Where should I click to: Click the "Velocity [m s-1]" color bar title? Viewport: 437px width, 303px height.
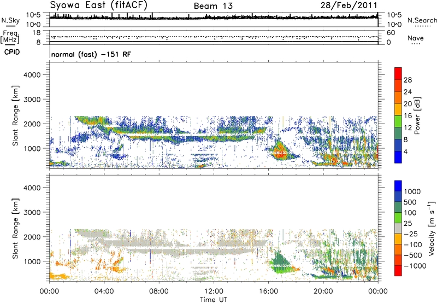432,228
